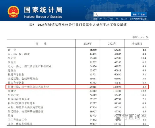
Task: Click the 合计 row label
Action: (x=12, y=50)
